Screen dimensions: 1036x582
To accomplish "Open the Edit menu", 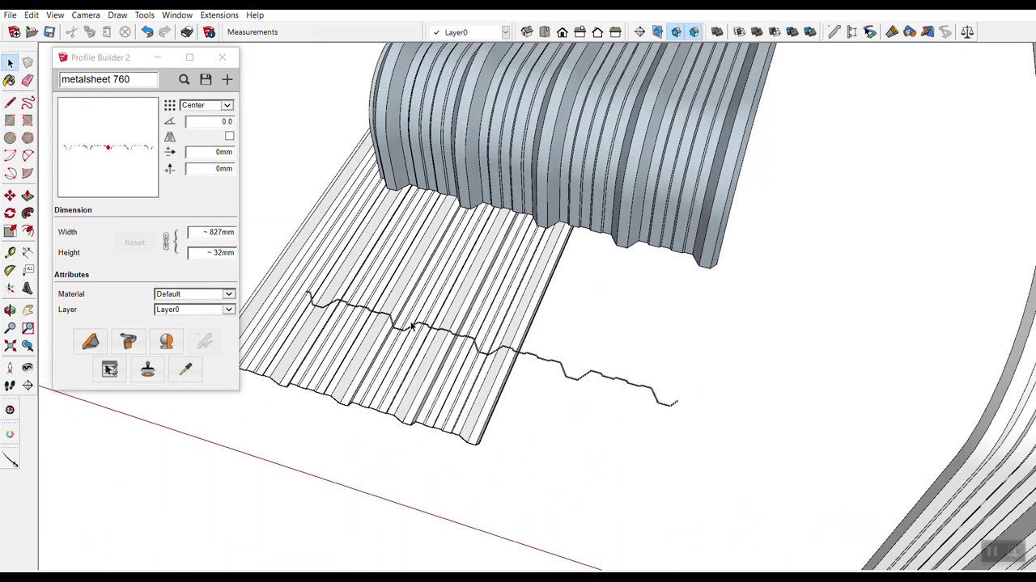I will [x=31, y=15].
